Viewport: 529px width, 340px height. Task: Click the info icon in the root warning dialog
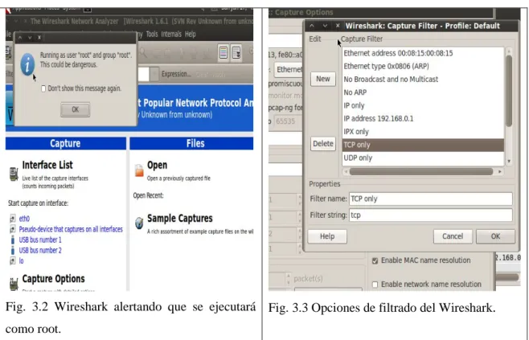click(27, 64)
